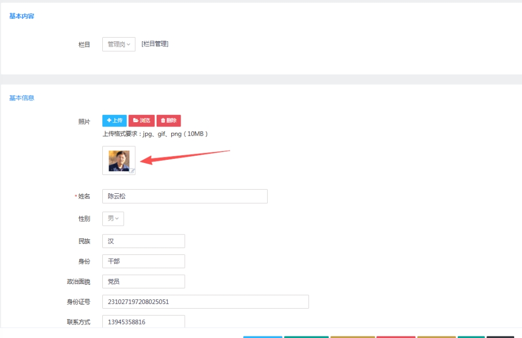Open the 栏目 dropdown showing 管理岗
This screenshot has height=338, width=522.
coord(119,44)
